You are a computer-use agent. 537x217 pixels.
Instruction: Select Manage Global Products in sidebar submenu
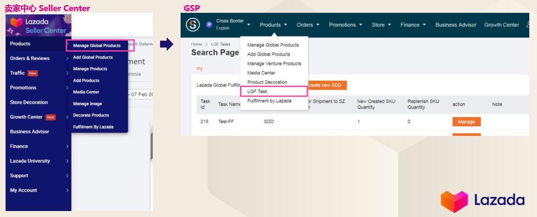pyautogui.click(x=97, y=46)
